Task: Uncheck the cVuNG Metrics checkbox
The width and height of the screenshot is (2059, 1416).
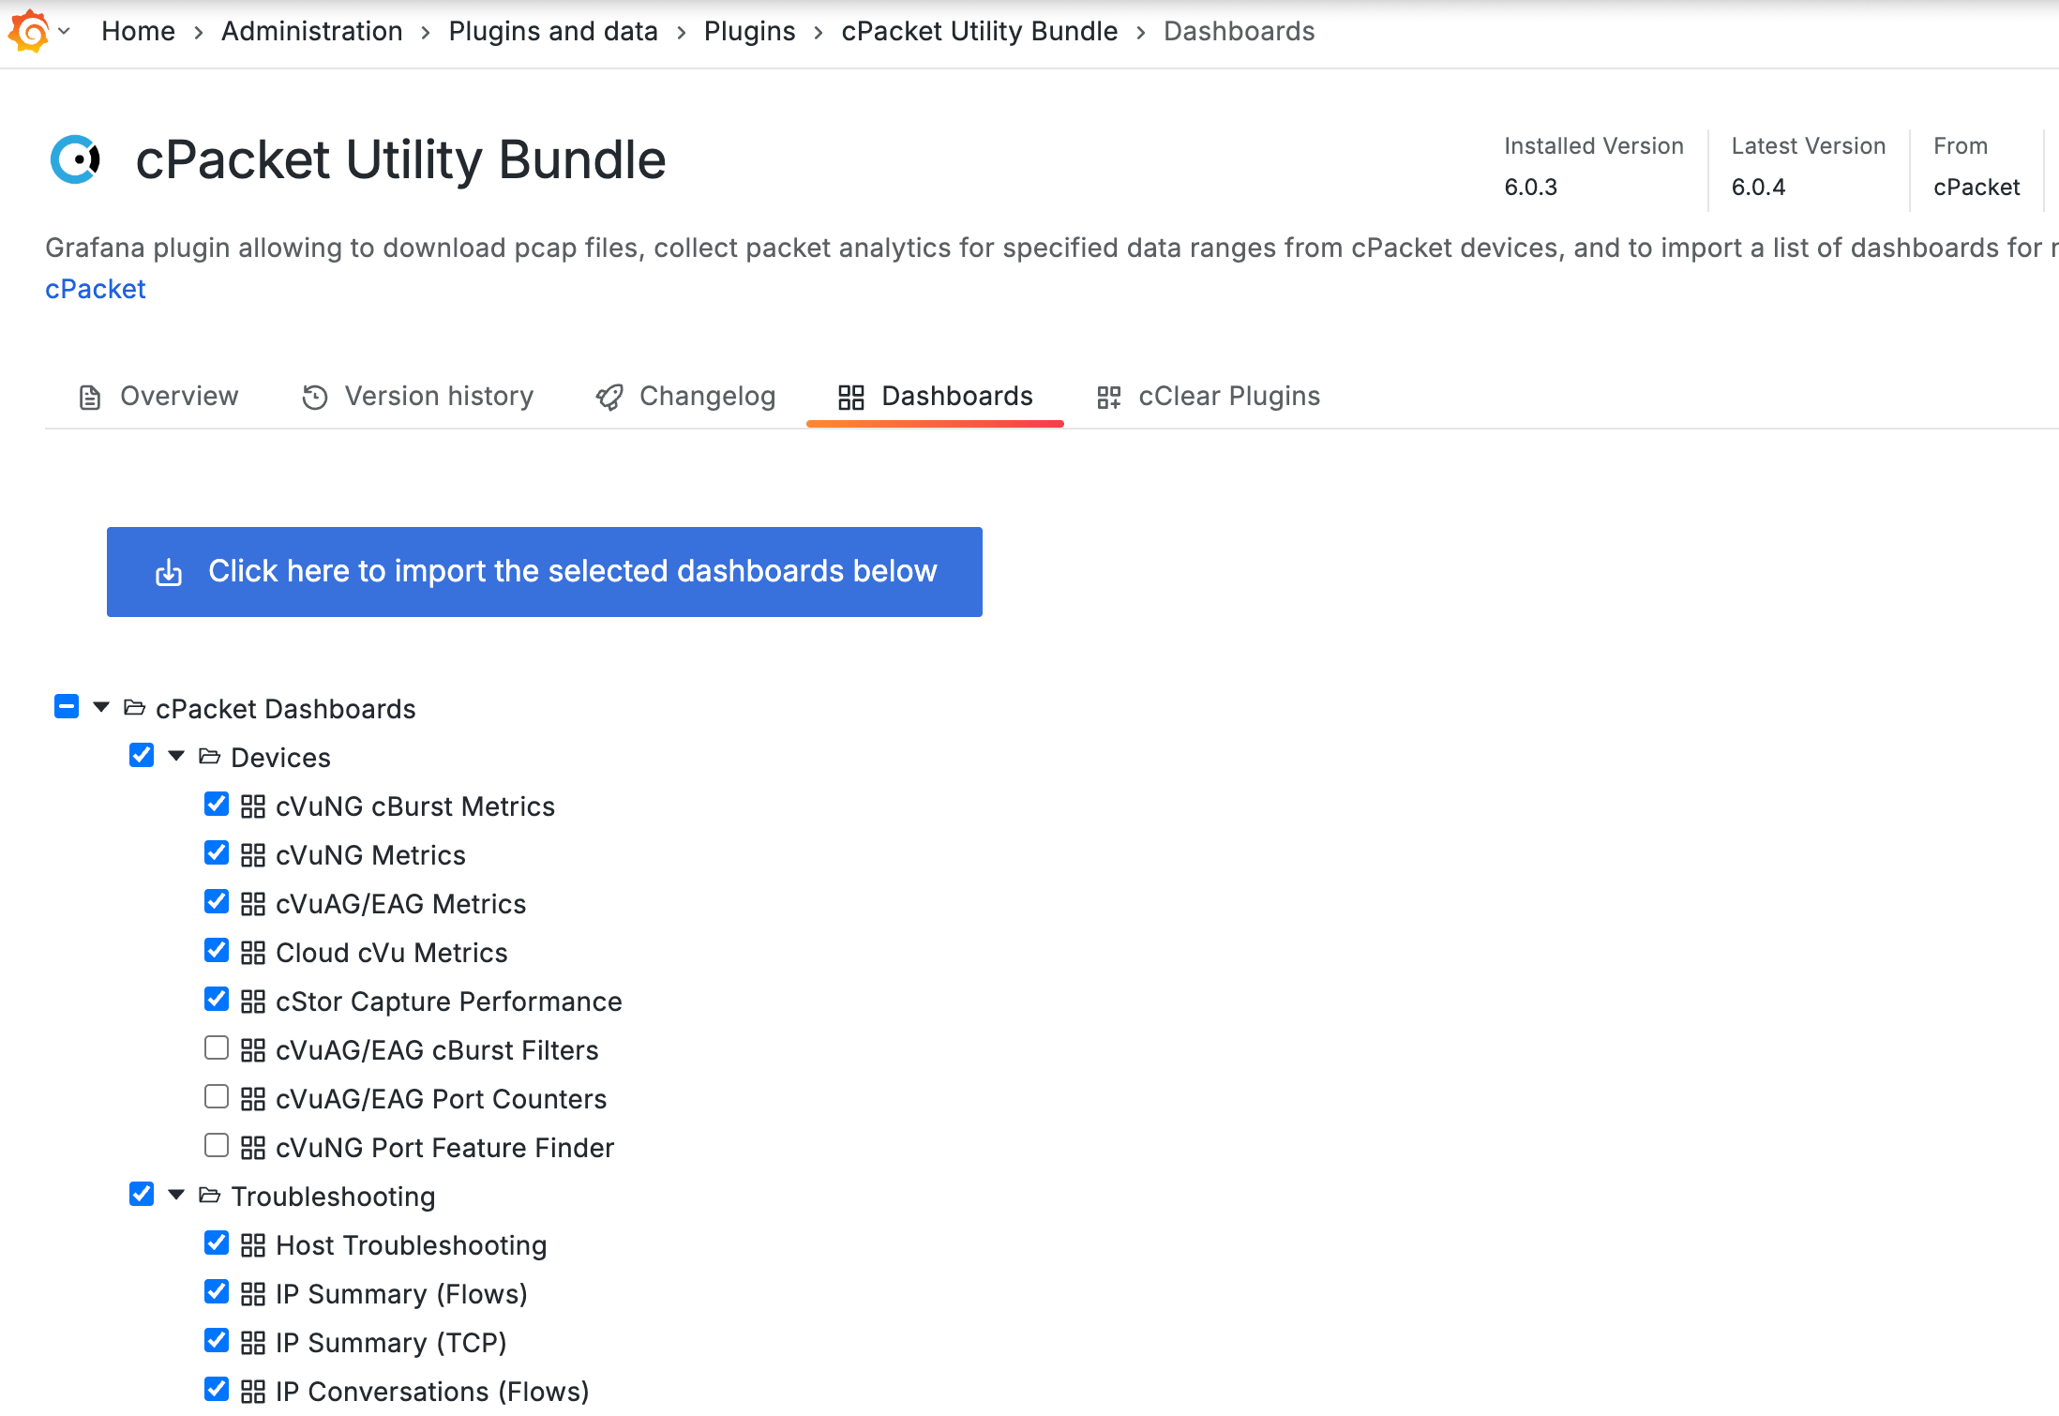Action: tap(217, 852)
